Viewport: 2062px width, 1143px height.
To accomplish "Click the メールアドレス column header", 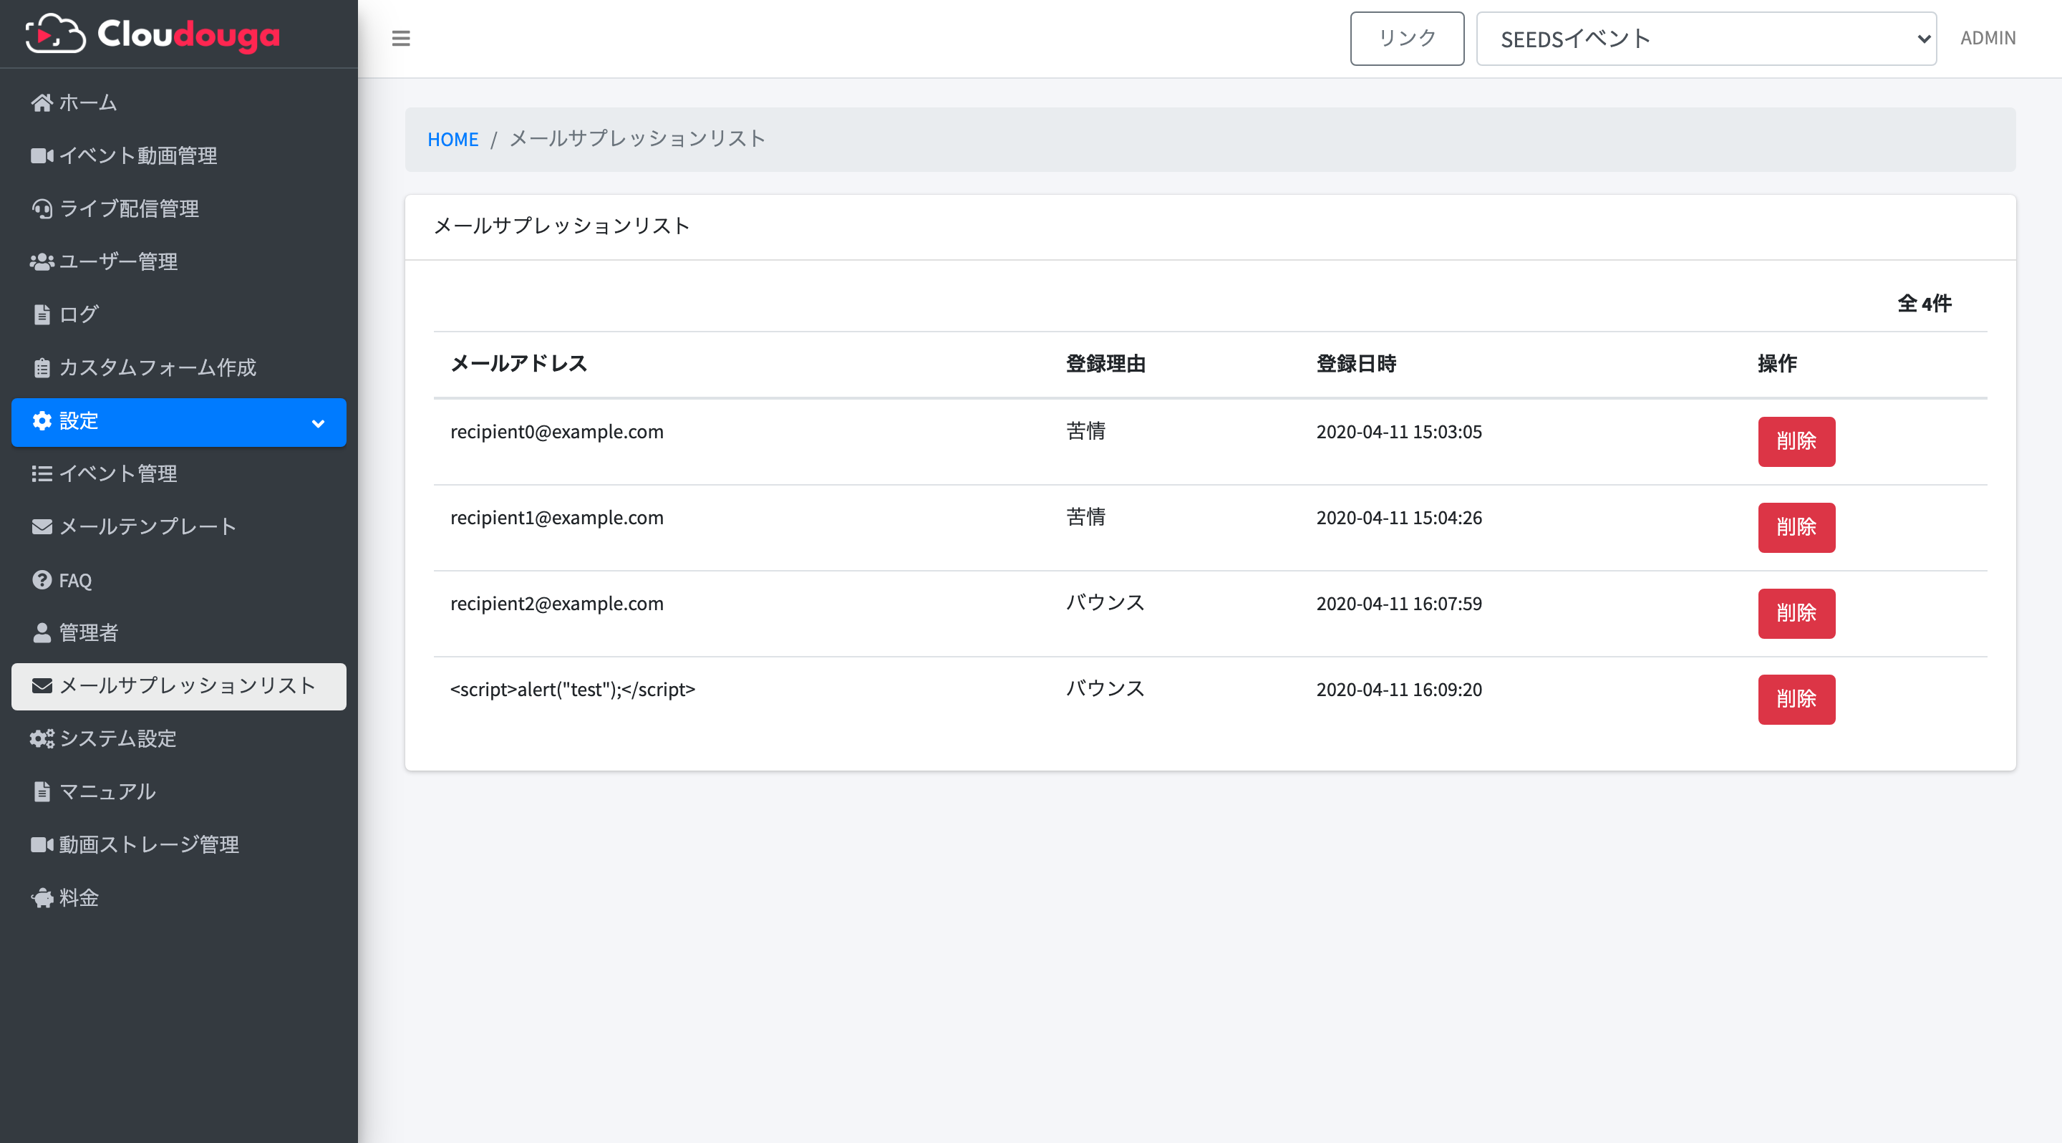I will tap(518, 363).
